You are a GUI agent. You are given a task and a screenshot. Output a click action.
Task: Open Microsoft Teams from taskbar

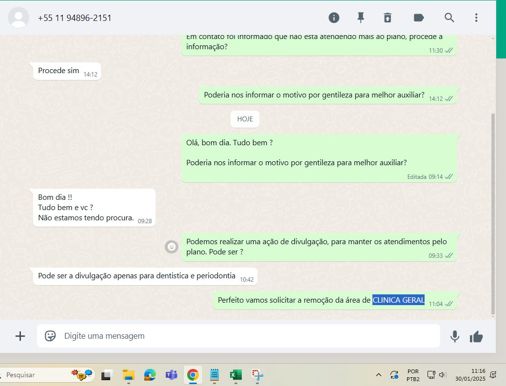pos(172,375)
